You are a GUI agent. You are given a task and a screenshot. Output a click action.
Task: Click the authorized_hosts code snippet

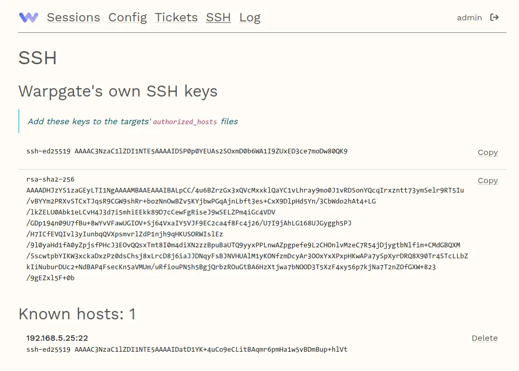[x=185, y=121]
